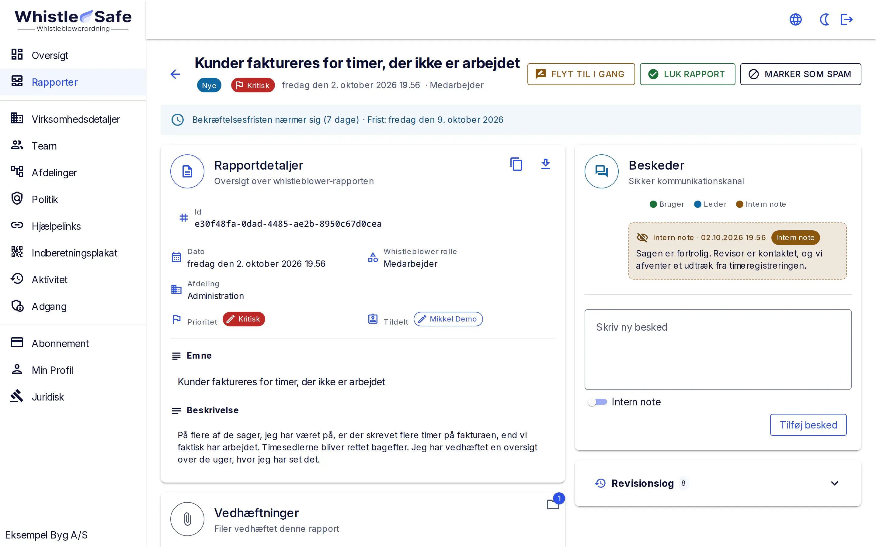Click the logout icon

[x=846, y=19]
